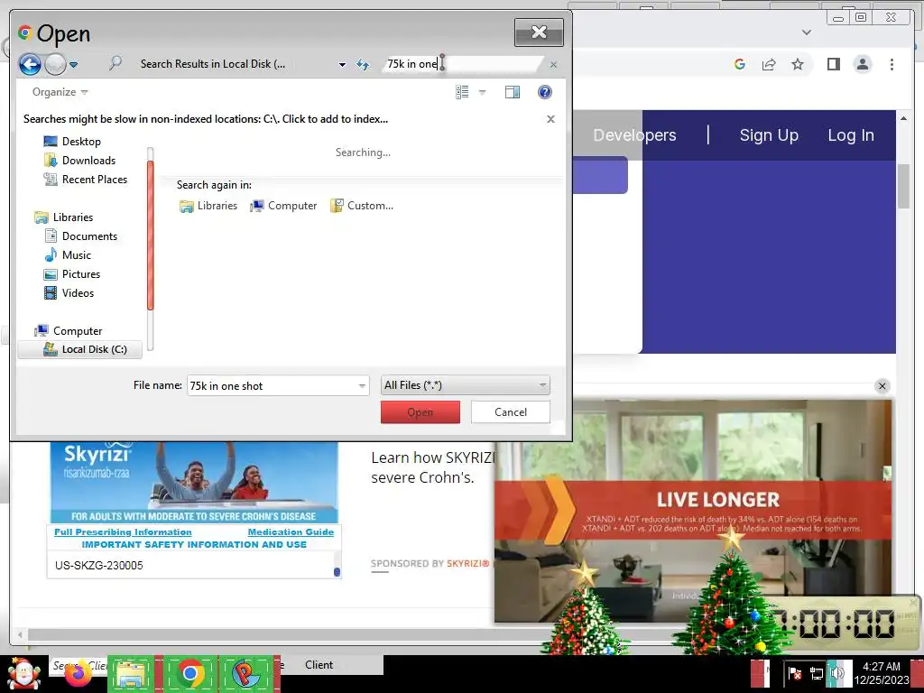The image size is (924, 693).
Task: Close the XTANDI video ad
Action: point(882,386)
